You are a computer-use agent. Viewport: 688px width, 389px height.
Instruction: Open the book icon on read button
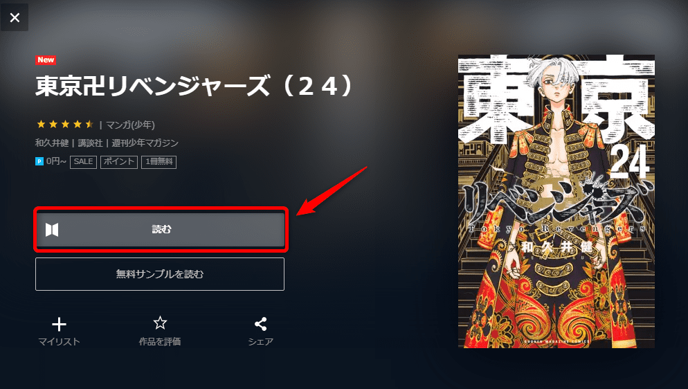pyautogui.click(x=52, y=229)
